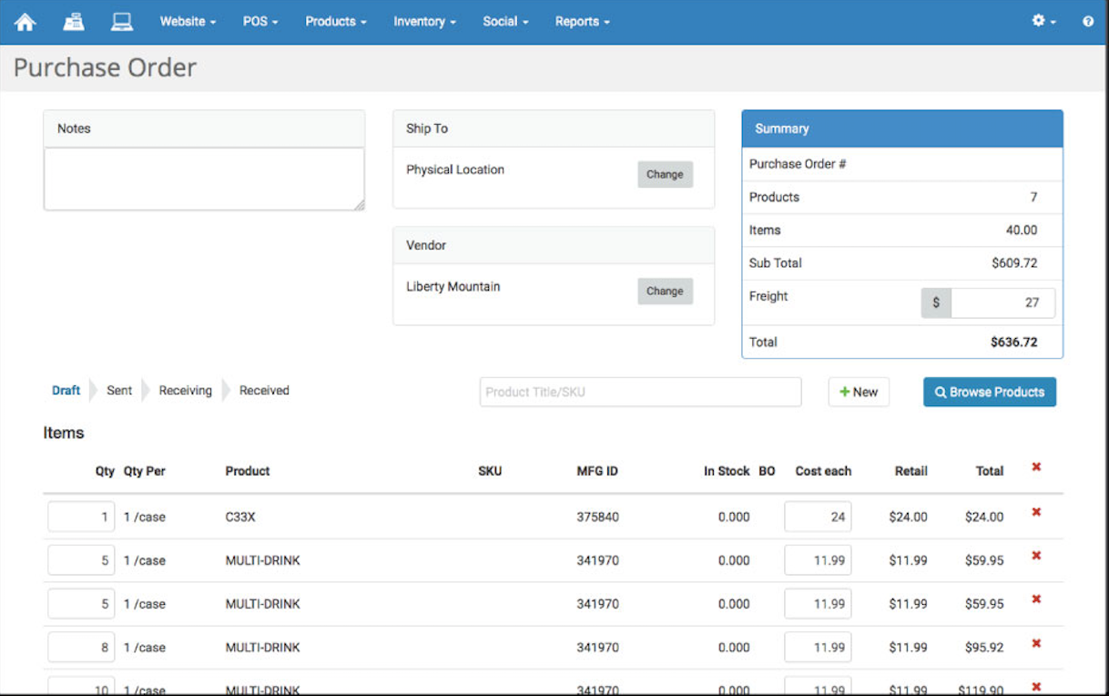Go to the Home icon

click(25, 22)
